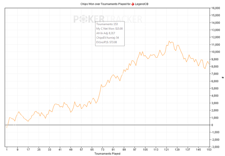
Task: Click x-axis tick label 49
Action: [x=71, y=150]
